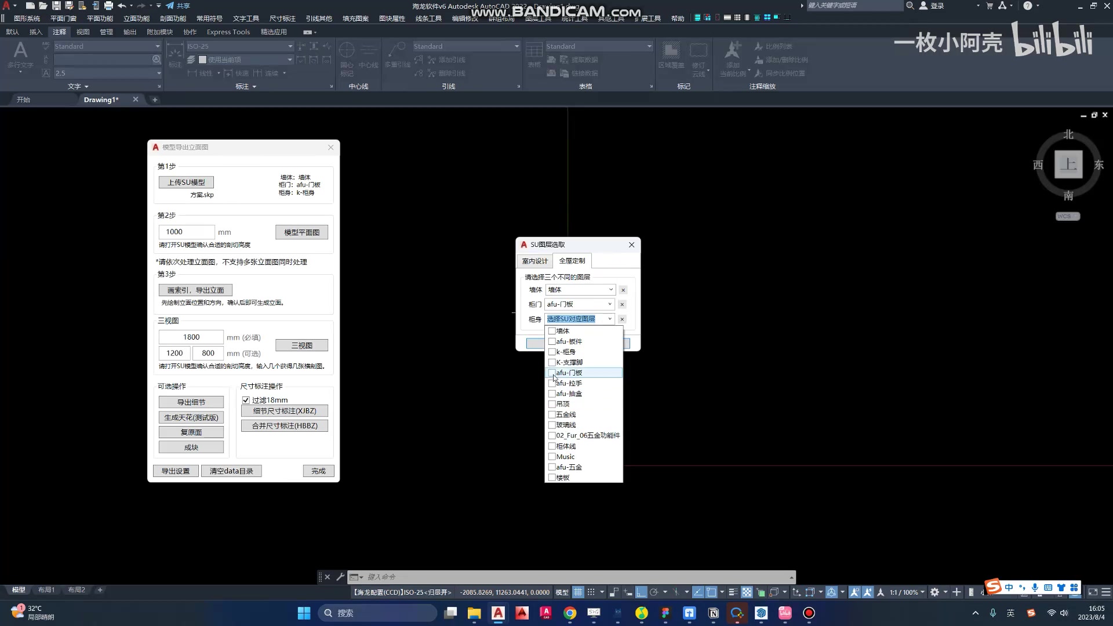Viewport: 1113px width, 626px height.
Task: Uncheck the 过滤18mm checkbox
Action: (x=246, y=400)
